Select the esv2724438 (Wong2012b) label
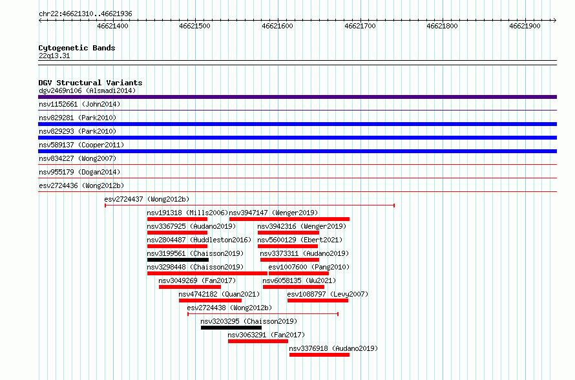The image size is (575, 380). coord(229,308)
